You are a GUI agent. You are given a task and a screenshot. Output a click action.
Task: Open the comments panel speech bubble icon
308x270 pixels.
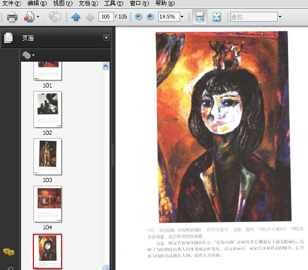8,252
